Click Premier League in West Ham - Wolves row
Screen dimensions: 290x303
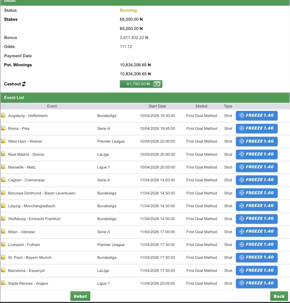point(111,142)
